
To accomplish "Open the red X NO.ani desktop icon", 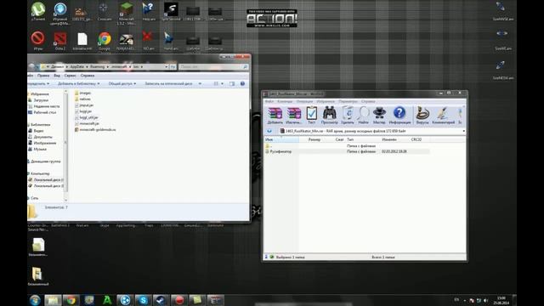I will point(148,41).
